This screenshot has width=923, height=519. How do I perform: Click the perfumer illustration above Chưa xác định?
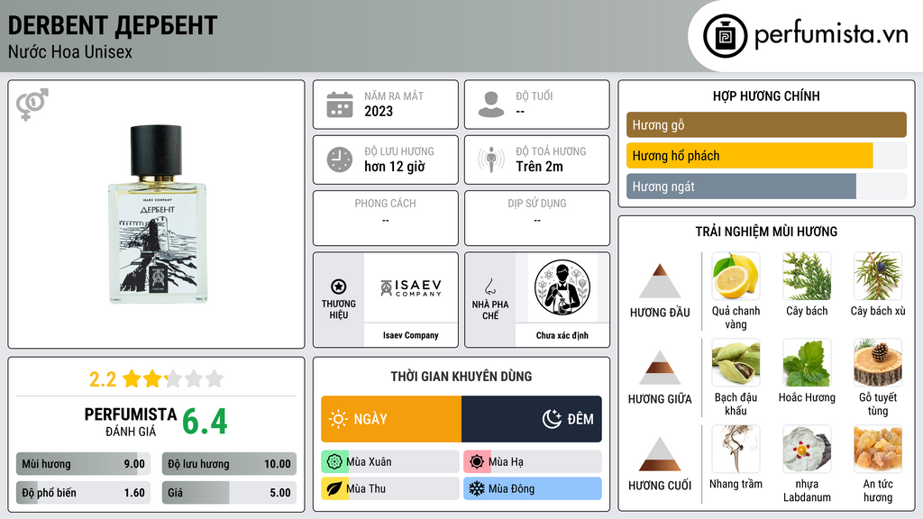[x=562, y=287]
